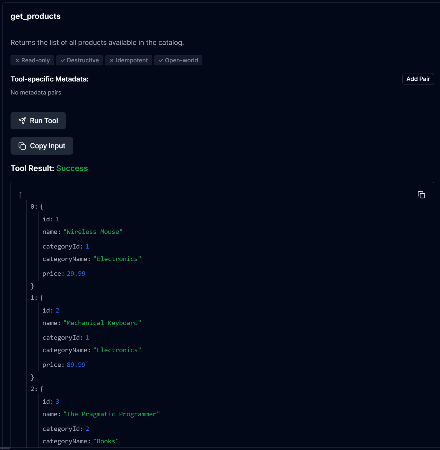The width and height of the screenshot is (440, 450).
Task: Click the Copy Input button
Action: [x=42, y=146]
